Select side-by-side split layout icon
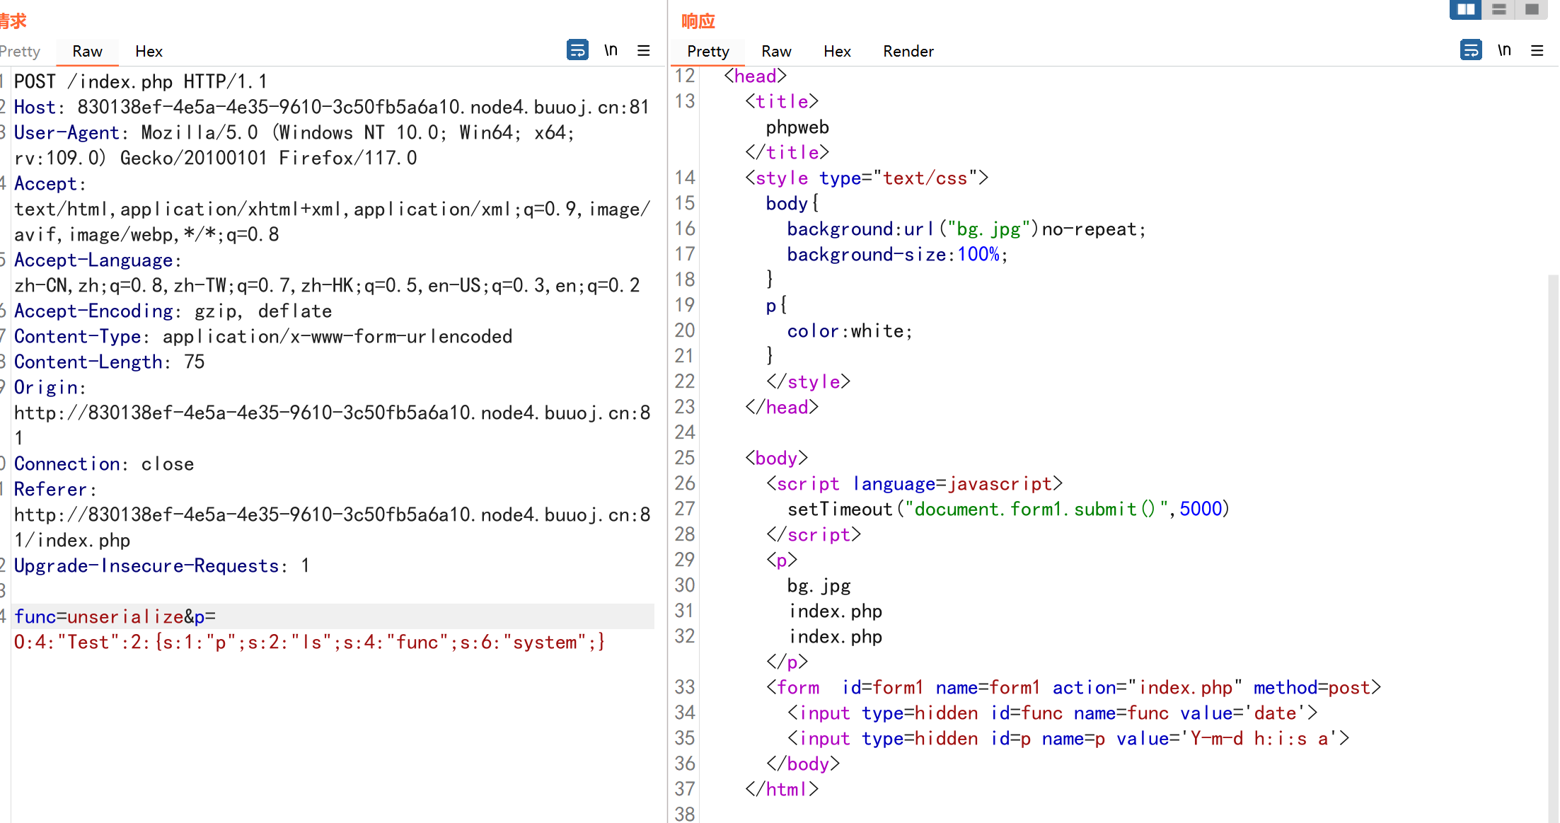Screen dimensions: 1560x823 click(1466, 9)
